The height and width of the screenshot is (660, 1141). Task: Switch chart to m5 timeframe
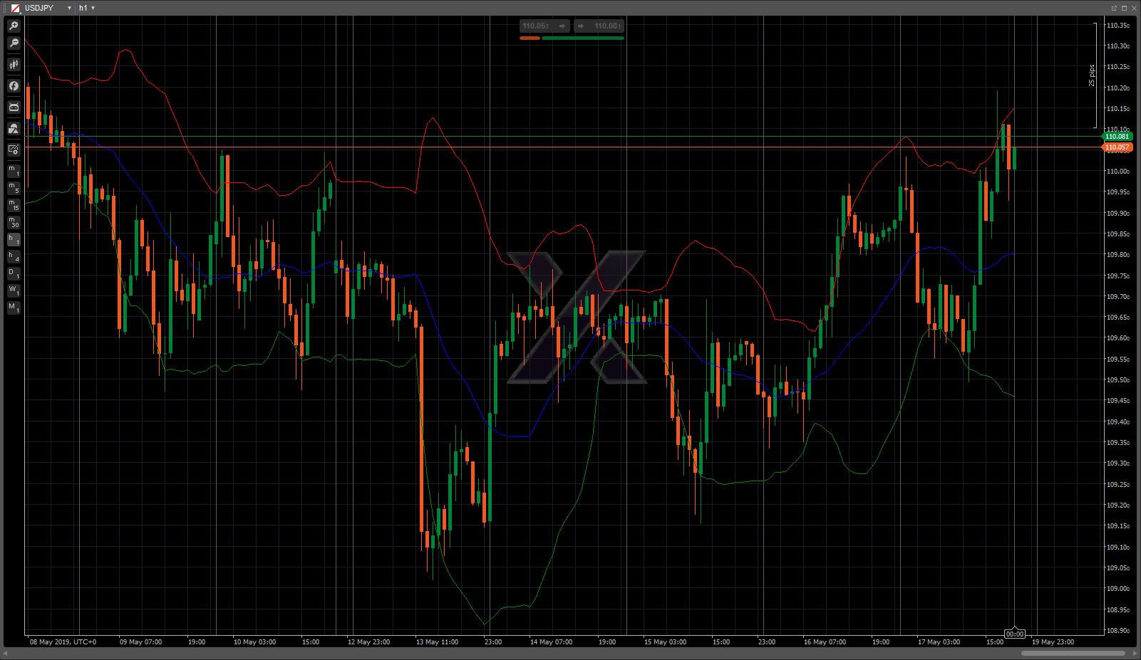pos(14,188)
